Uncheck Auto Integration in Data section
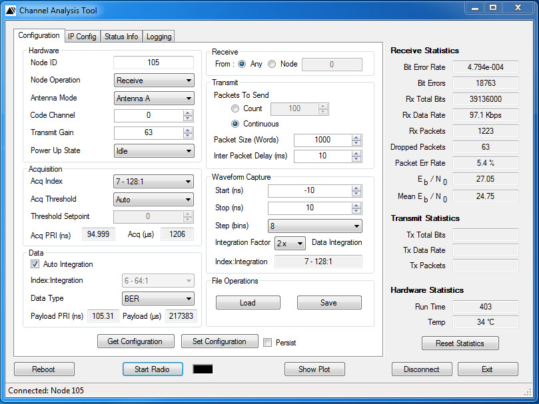The width and height of the screenshot is (539, 404). click(36, 264)
